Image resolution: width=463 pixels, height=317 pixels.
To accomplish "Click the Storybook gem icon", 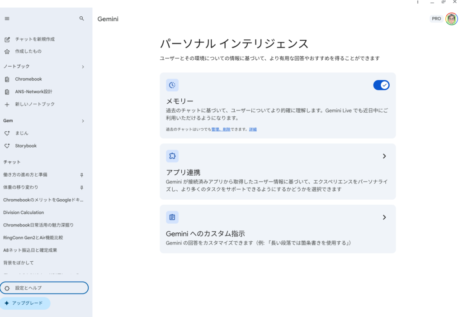I will 7,146.
